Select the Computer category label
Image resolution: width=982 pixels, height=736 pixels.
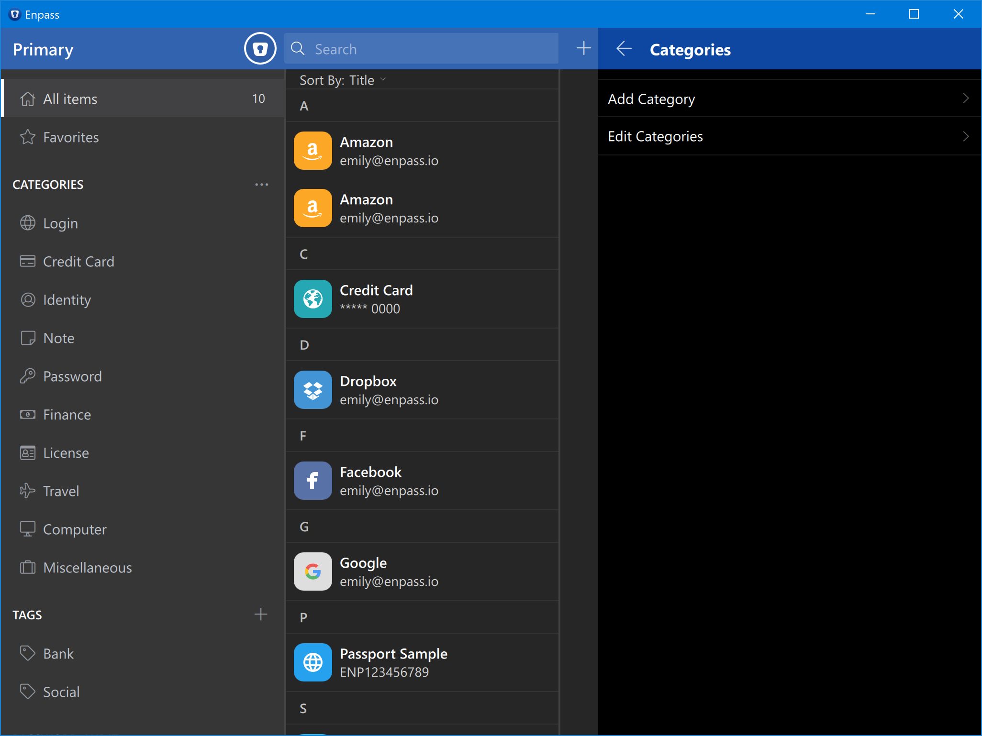[x=75, y=529]
